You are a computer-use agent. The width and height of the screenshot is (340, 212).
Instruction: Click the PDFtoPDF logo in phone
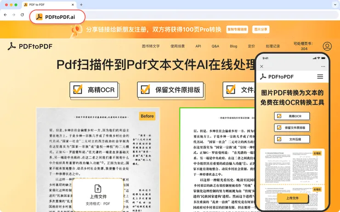click(277, 77)
